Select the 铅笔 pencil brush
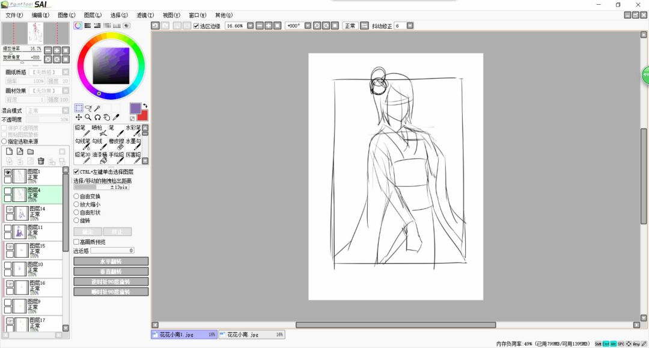649x348 pixels. click(82, 130)
